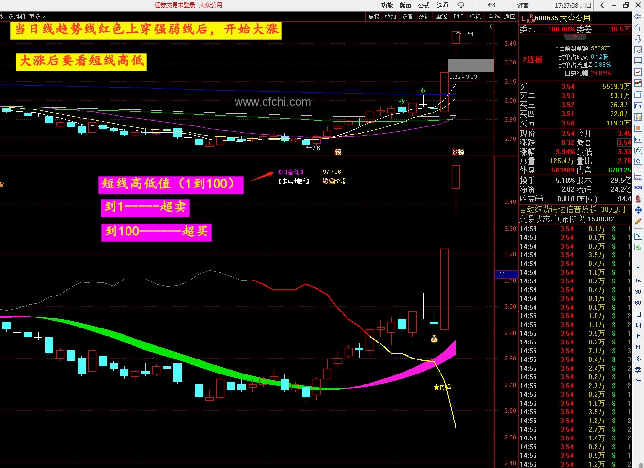
Task: Click the 返回 toolbar button
Action: click(x=509, y=16)
